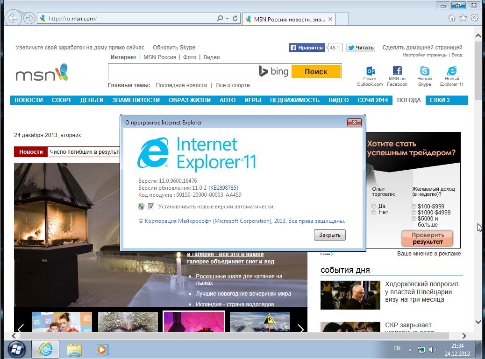Open the НЕДВИЖИМОСТЬ navigation tab

point(295,100)
